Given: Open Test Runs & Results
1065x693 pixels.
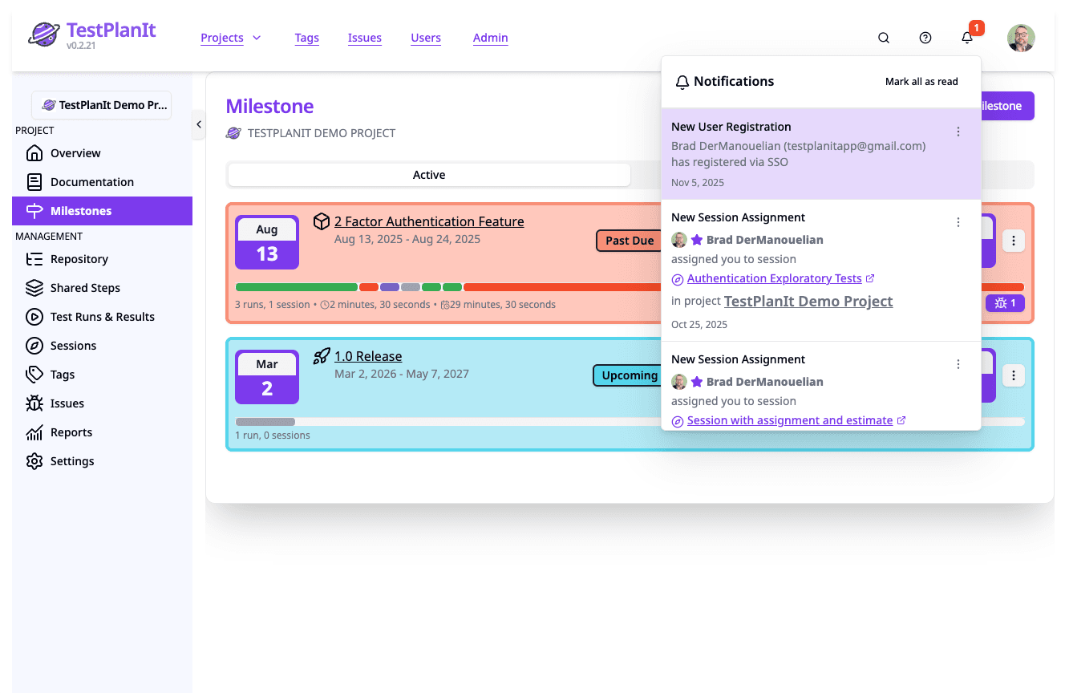Looking at the screenshot, I should tap(103, 316).
